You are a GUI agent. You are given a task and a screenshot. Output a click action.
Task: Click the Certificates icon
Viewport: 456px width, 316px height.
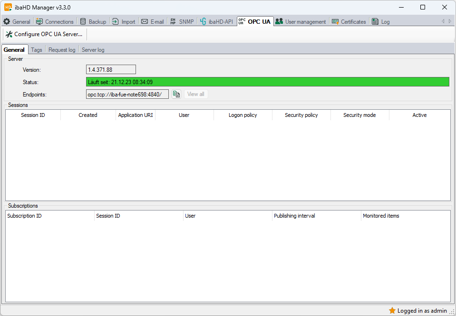click(x=335, y=21)
